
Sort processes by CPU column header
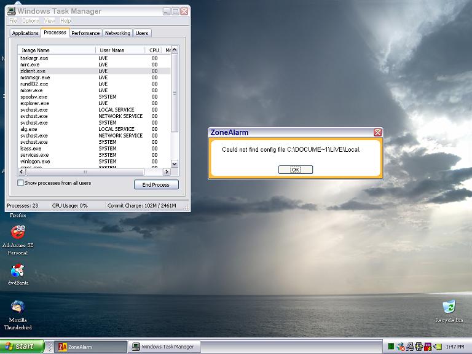pos(154,50)
